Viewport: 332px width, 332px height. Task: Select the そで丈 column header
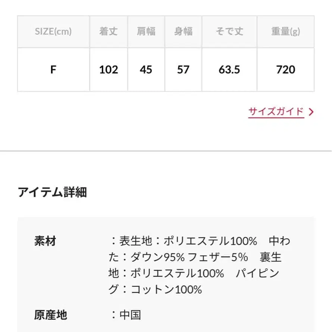point(229,32)
